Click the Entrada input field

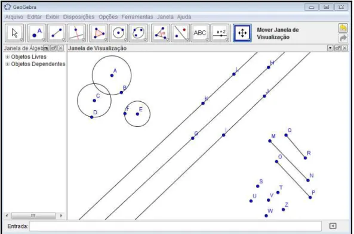(x=176, y=226)
